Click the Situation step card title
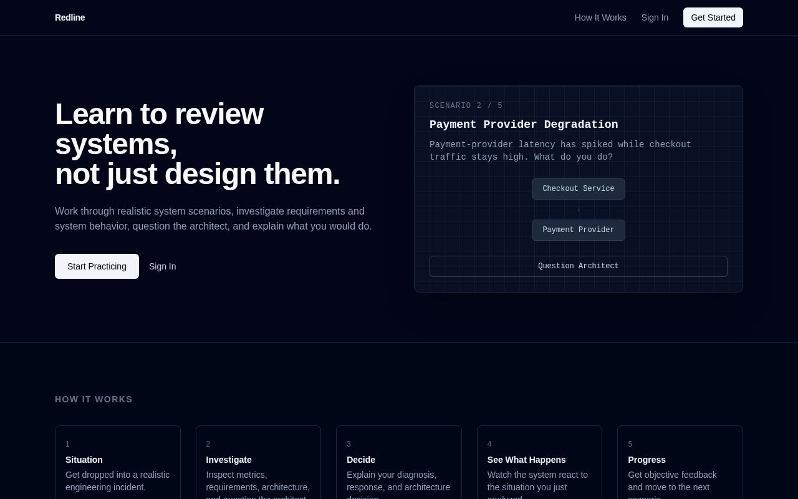 (x=84, y=460)
